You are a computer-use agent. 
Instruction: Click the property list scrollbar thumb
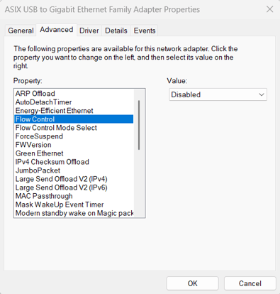click(139, 125)
